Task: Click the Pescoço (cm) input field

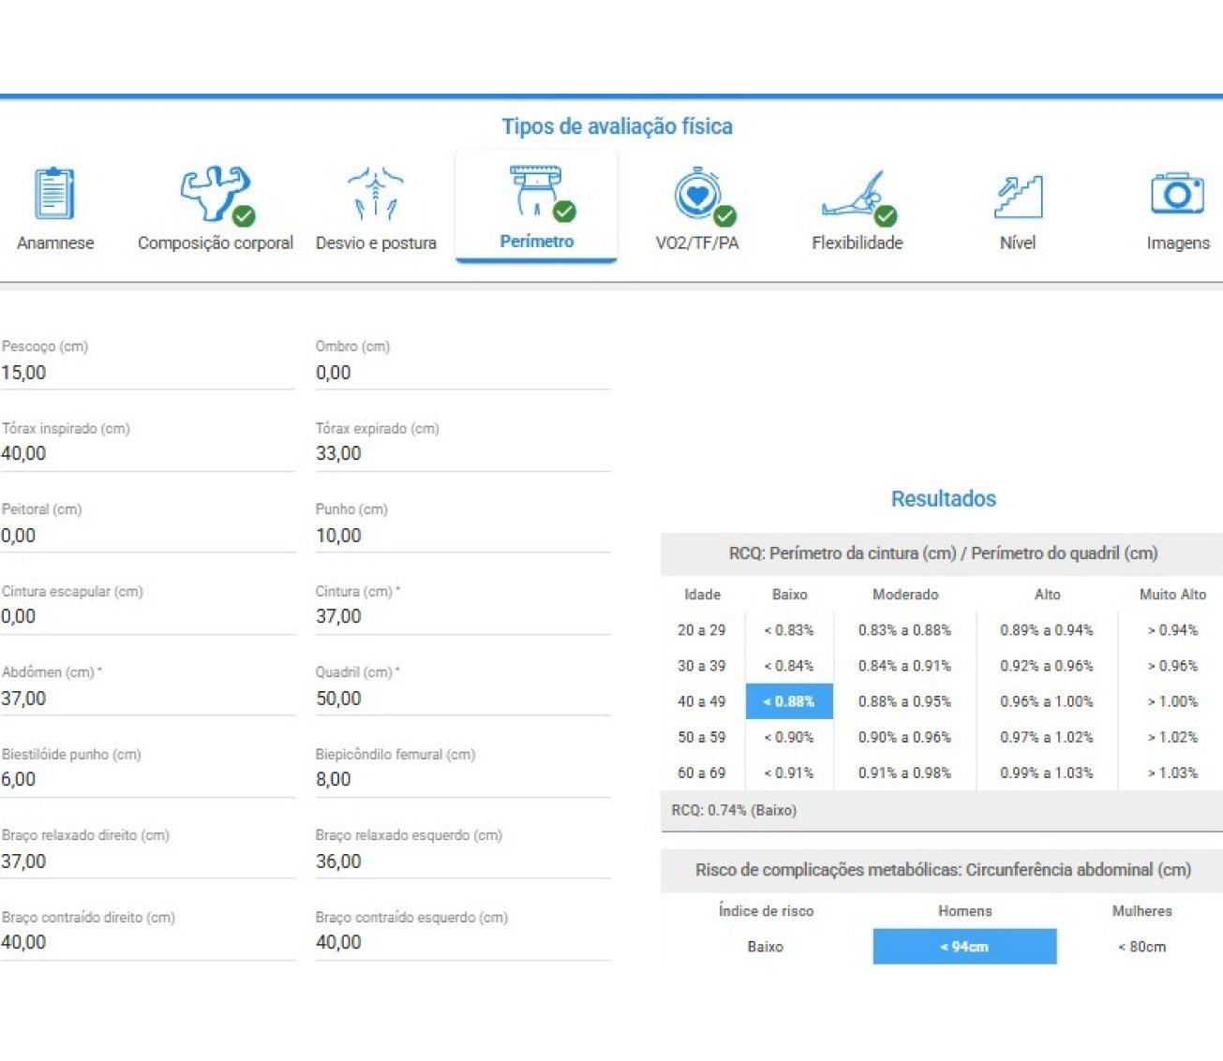Action: pos(147,373)
